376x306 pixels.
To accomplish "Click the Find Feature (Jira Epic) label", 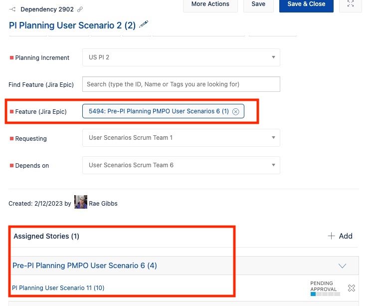I will (41, 85).
